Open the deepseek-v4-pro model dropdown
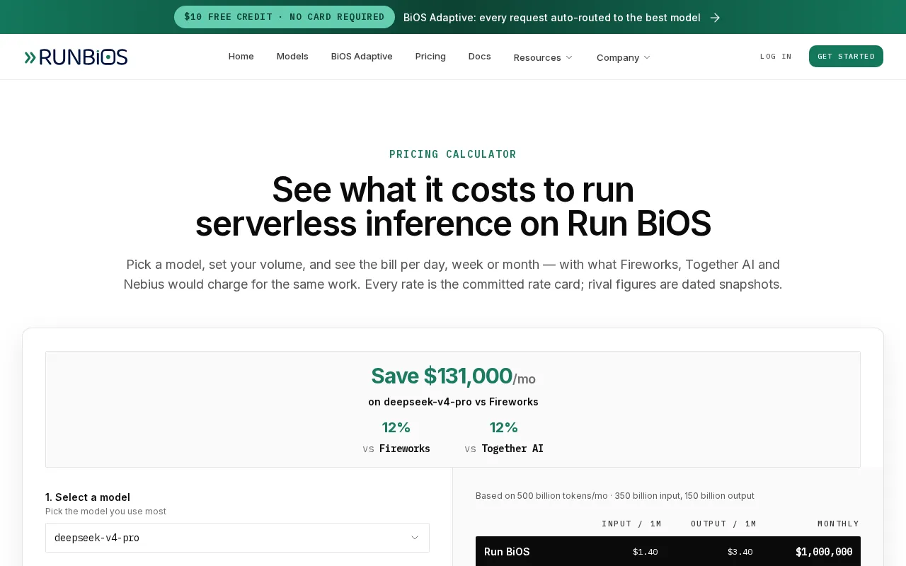The height and width of the screenshot is (566, 906). point(237,538)
